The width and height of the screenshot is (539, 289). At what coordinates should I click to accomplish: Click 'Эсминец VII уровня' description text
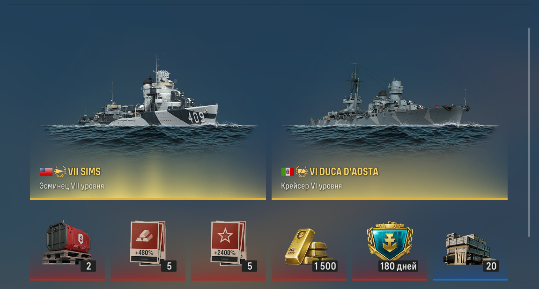click(72, 186)
